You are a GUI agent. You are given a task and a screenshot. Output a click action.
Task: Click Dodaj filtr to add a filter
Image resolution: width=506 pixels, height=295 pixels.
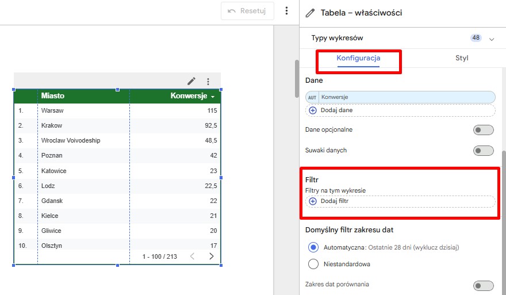coord(400,201)
